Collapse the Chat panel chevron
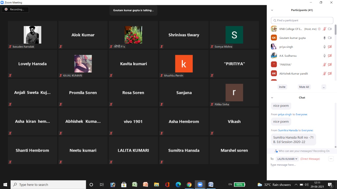The height and width of the screenshot is (189, 337). click(x=272, y=98)
